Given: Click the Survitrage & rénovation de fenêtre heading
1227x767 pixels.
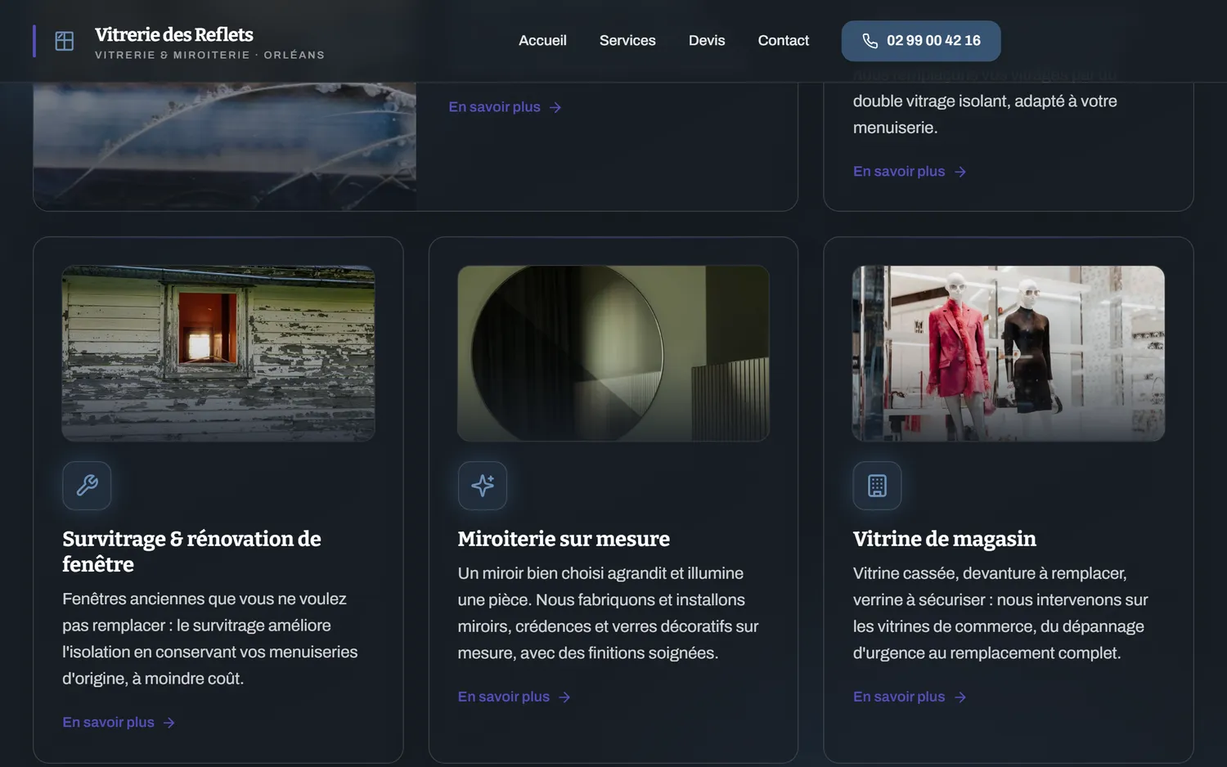Looking at the screenshot, I should pos(192,551).
